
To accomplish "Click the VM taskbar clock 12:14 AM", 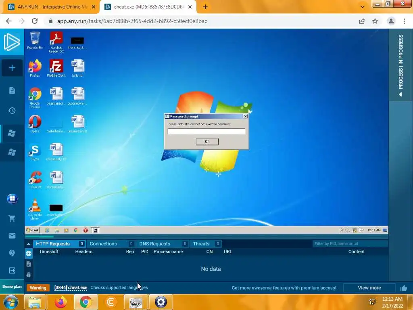I will [374, 230].
